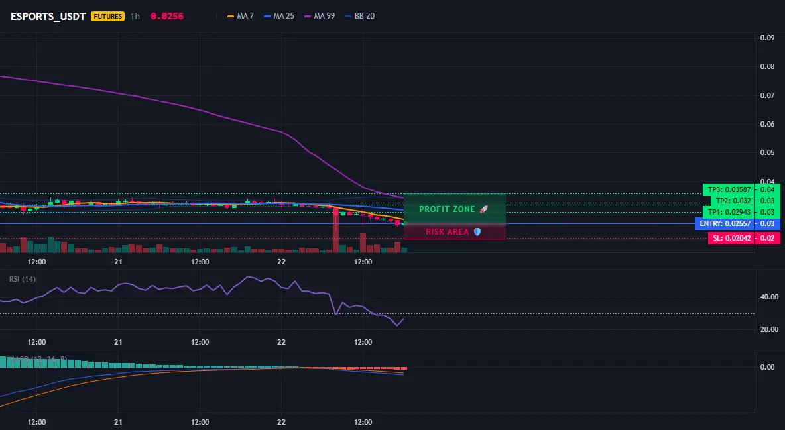Viewport: 785px width, 430px height.
Task: Click the rocket icon in profit zone
Action: click(x=483, y=209)
